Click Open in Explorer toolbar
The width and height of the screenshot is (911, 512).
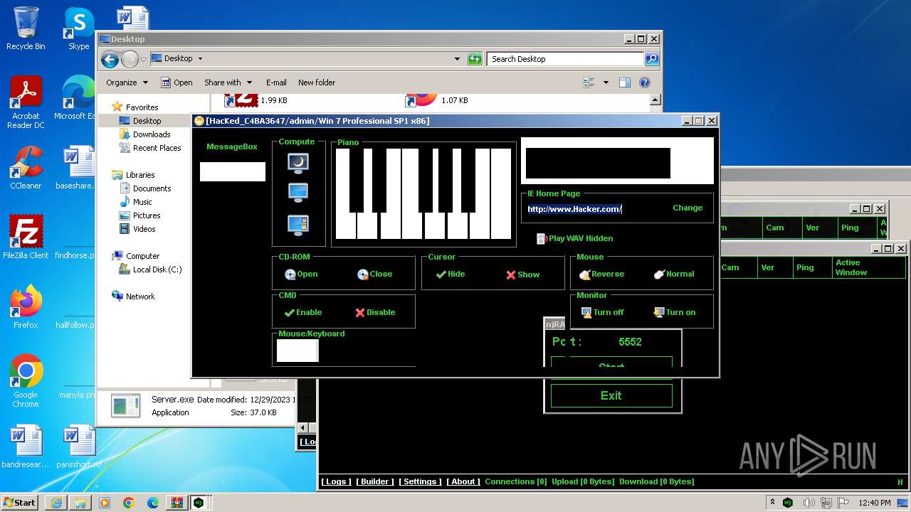click(177, 82)
